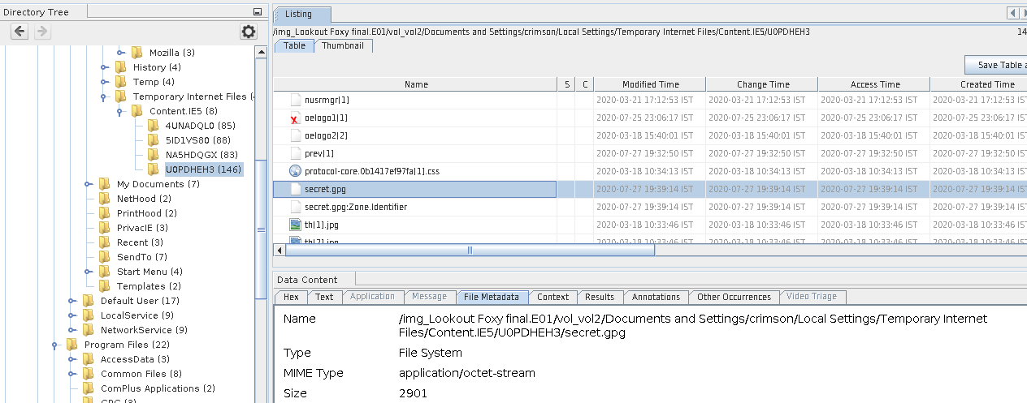Open the Hex data content tab
This screenshot has height=403, width=1027.
point(291,297)
